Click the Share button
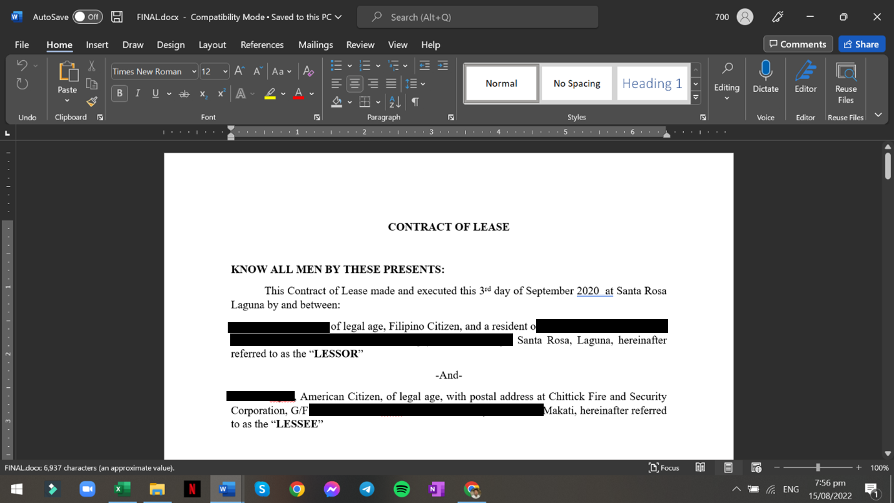The height and width of the screenshot is (503, 894). [x=861, y=44]
